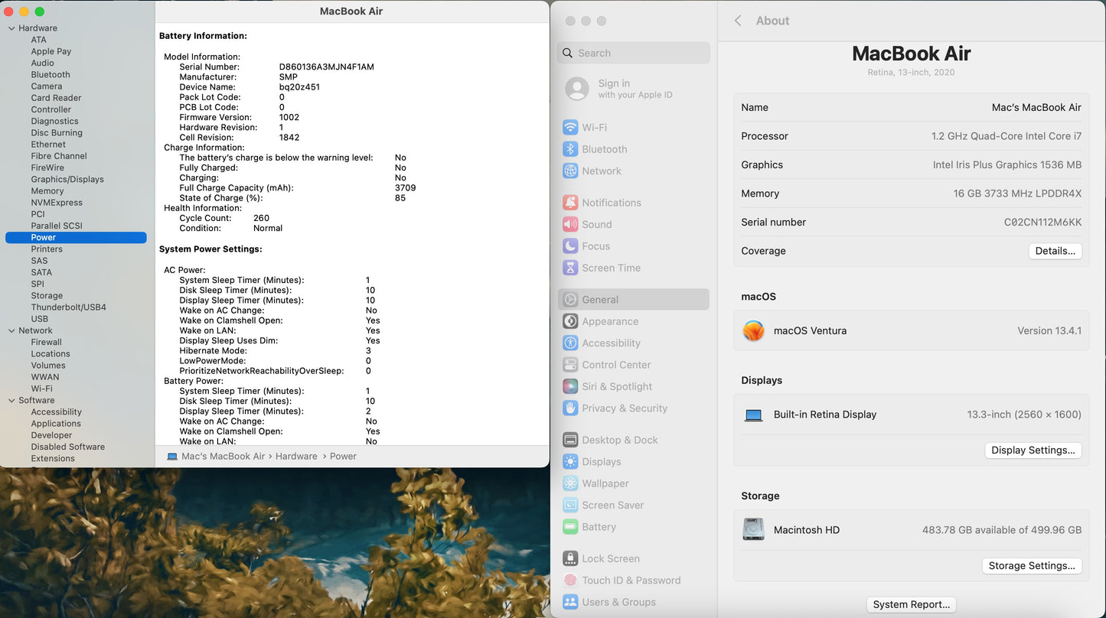Select Storage in the System Information sidebar

tap(47, 296)
